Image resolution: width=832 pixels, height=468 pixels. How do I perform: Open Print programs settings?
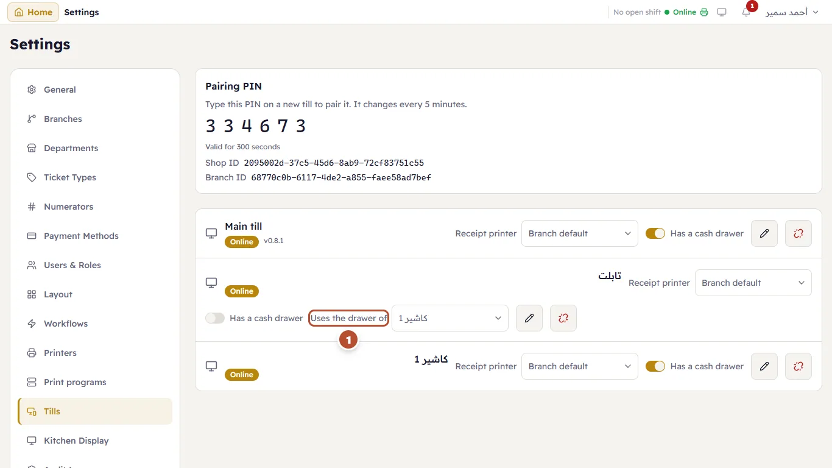pos(95,382)
